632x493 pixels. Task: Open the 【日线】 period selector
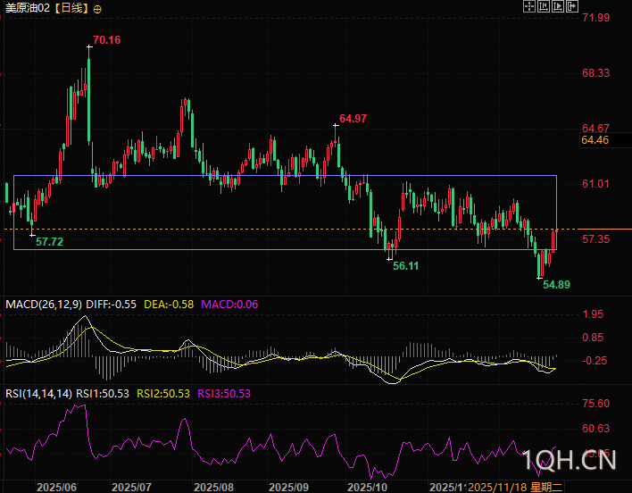[71, 8]
